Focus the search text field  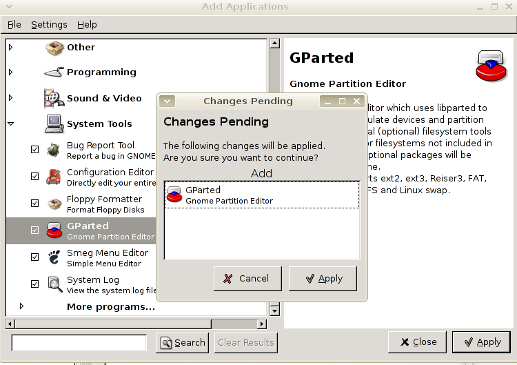[79, 342]
